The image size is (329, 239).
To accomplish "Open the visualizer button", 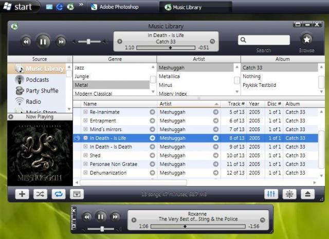I will pyautogui.click(x=289, y=194).
